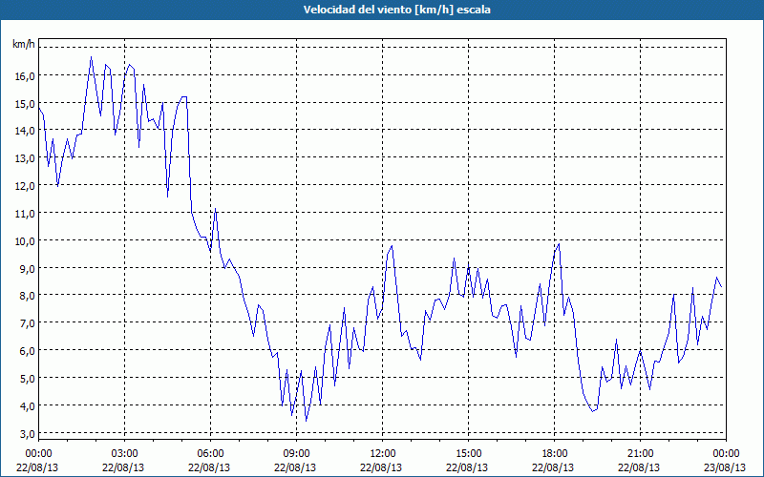Click the 7,0 y-axis value
Screen dimensions: 764x477
click(27, 323)
